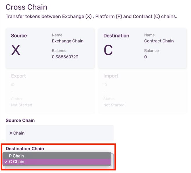191x173 pixels.
Task: Click the large X source chain symbol
Action: 16,50
